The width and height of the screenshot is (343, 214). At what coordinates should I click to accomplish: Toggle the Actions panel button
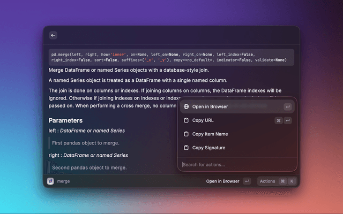click(267, 181)
